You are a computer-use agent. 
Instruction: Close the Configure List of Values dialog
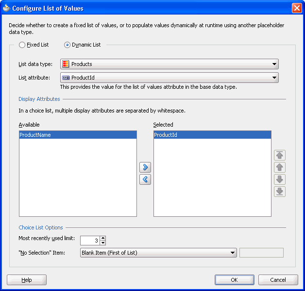(x=297, y=8)
